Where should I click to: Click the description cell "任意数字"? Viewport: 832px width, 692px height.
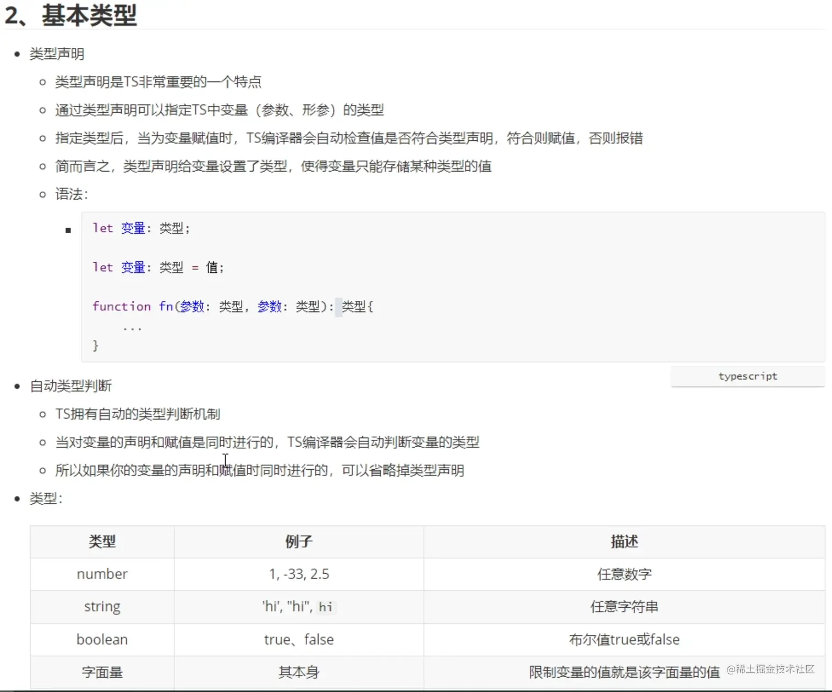coord(625,574)
